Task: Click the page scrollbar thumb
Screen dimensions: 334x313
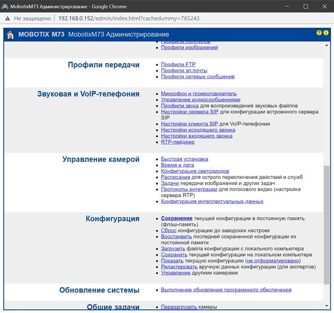Action: 327,225
